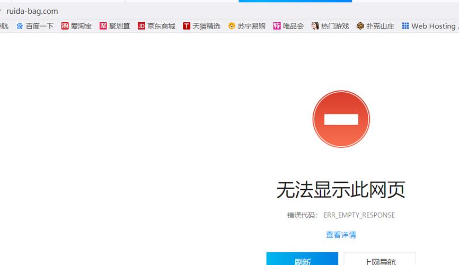Click the ERR_EMPTY_RESPONSE error code text

[x=359, y=215]
